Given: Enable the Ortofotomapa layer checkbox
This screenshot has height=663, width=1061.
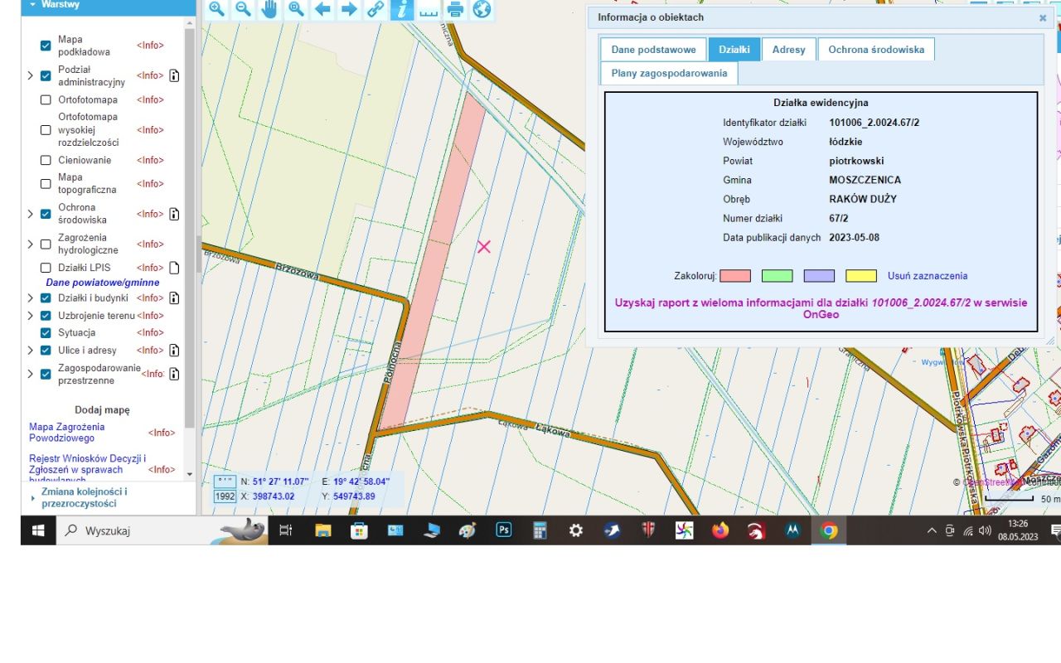Looking at the screenshot, I should click(x=46, y=99).
